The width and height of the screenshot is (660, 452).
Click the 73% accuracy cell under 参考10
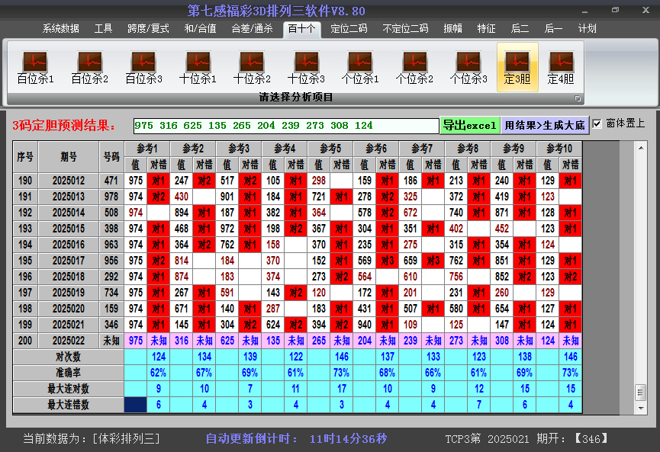pos(571,373)
